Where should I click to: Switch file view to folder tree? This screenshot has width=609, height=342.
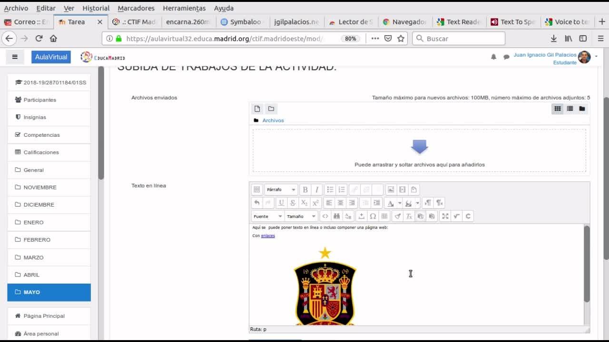point(582,109)
